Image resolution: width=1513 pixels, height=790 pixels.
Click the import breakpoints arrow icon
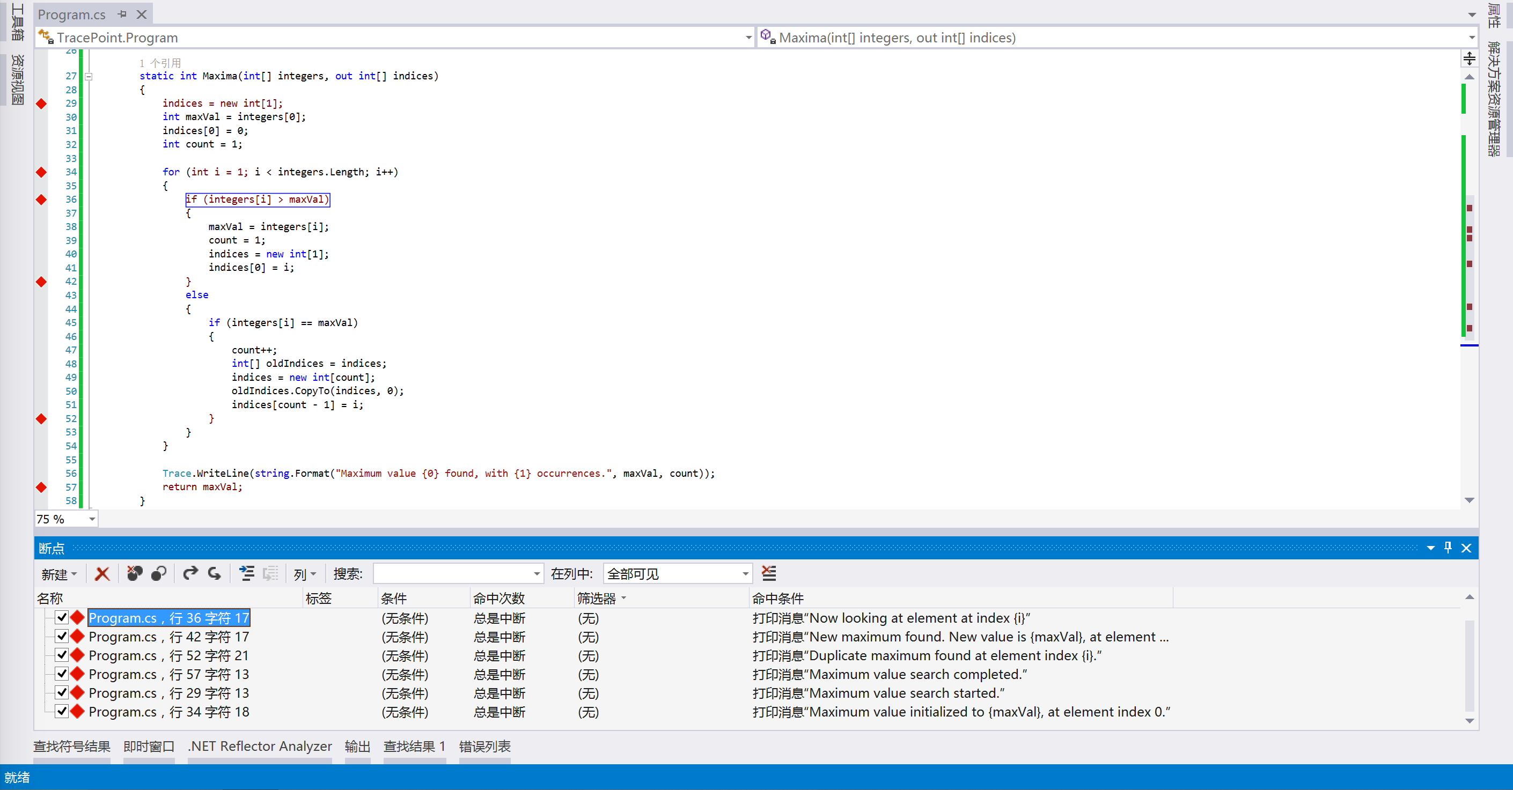[215, 573]
